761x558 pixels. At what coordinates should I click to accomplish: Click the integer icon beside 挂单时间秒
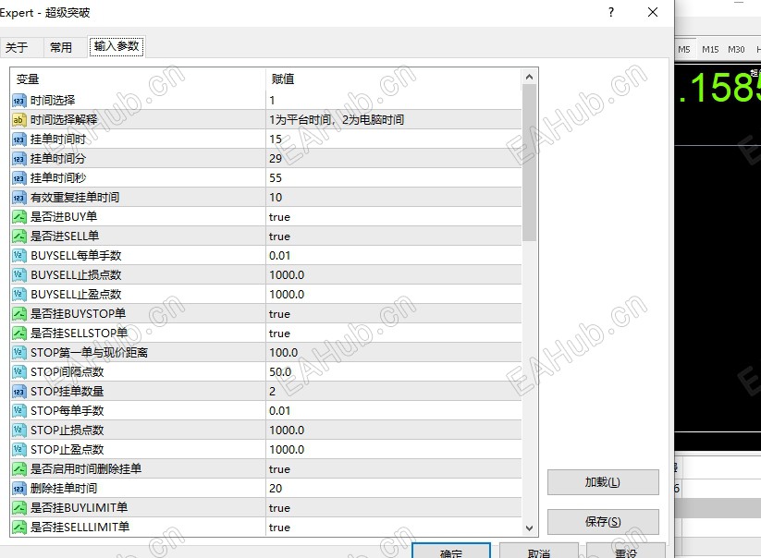coord(18,178)
